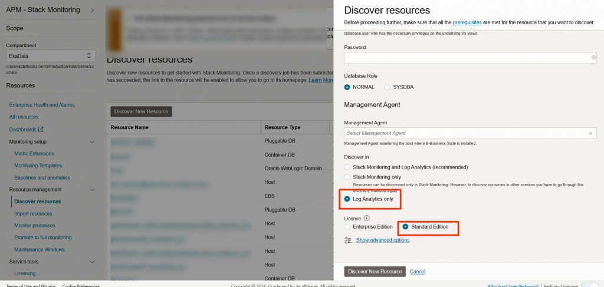This screenshot has height=287, width=604.
Task: Open the Select Management Agent dropdown
Action: pyautogui.click(x=470, y=133)
